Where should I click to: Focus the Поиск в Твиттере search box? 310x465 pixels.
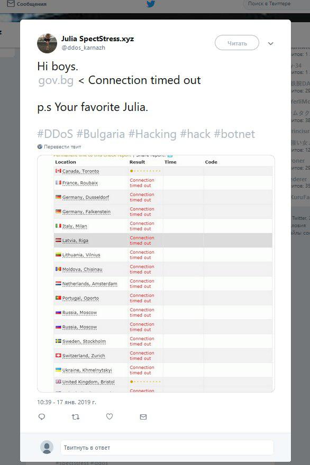[x=269, y=4]
